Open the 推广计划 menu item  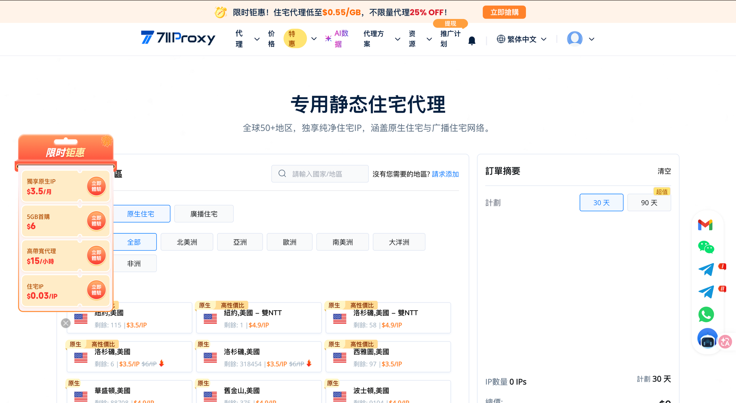(x=450, y=39)
